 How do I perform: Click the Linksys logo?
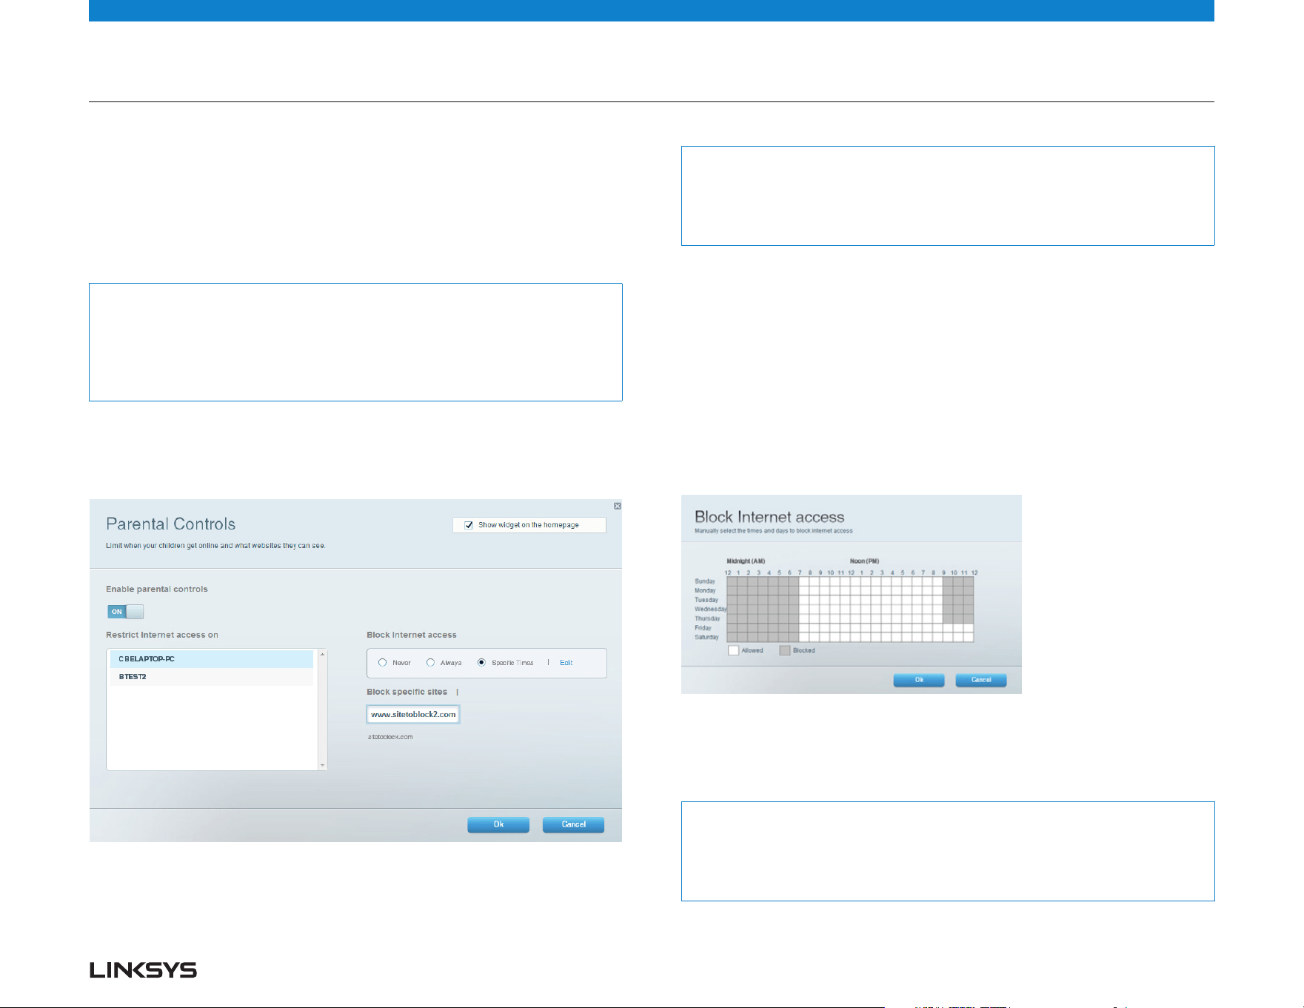click(144, 970)
